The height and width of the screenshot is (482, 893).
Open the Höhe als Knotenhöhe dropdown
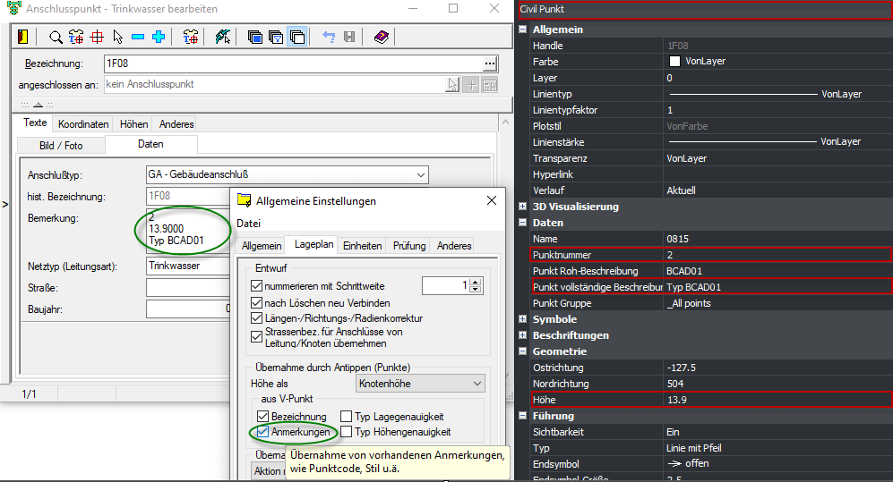point(477,384)
